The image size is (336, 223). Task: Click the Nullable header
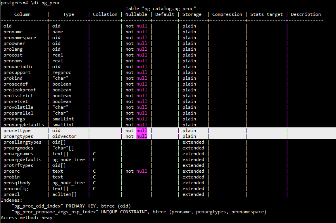(136, 14)
